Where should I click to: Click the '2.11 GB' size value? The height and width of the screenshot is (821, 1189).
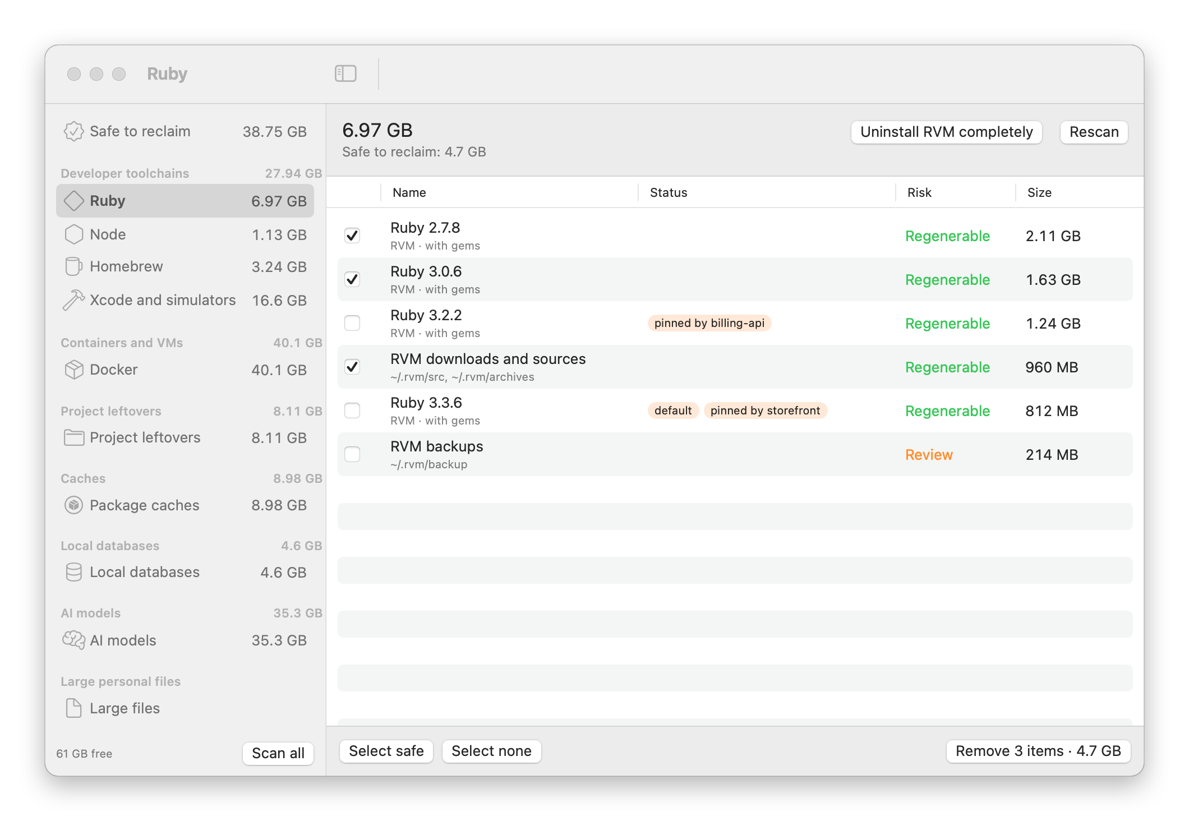click(1053, 236)
